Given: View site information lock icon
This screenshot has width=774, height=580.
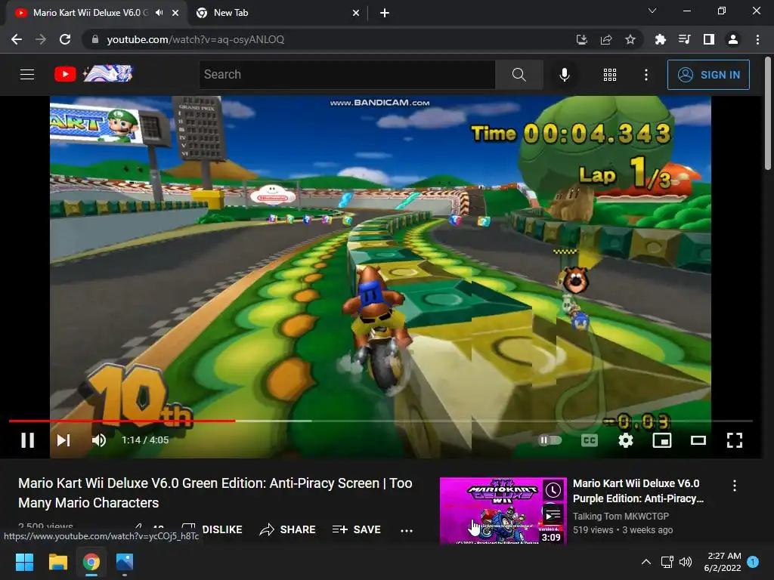Looking at the screenshot, I should (94, 39).
